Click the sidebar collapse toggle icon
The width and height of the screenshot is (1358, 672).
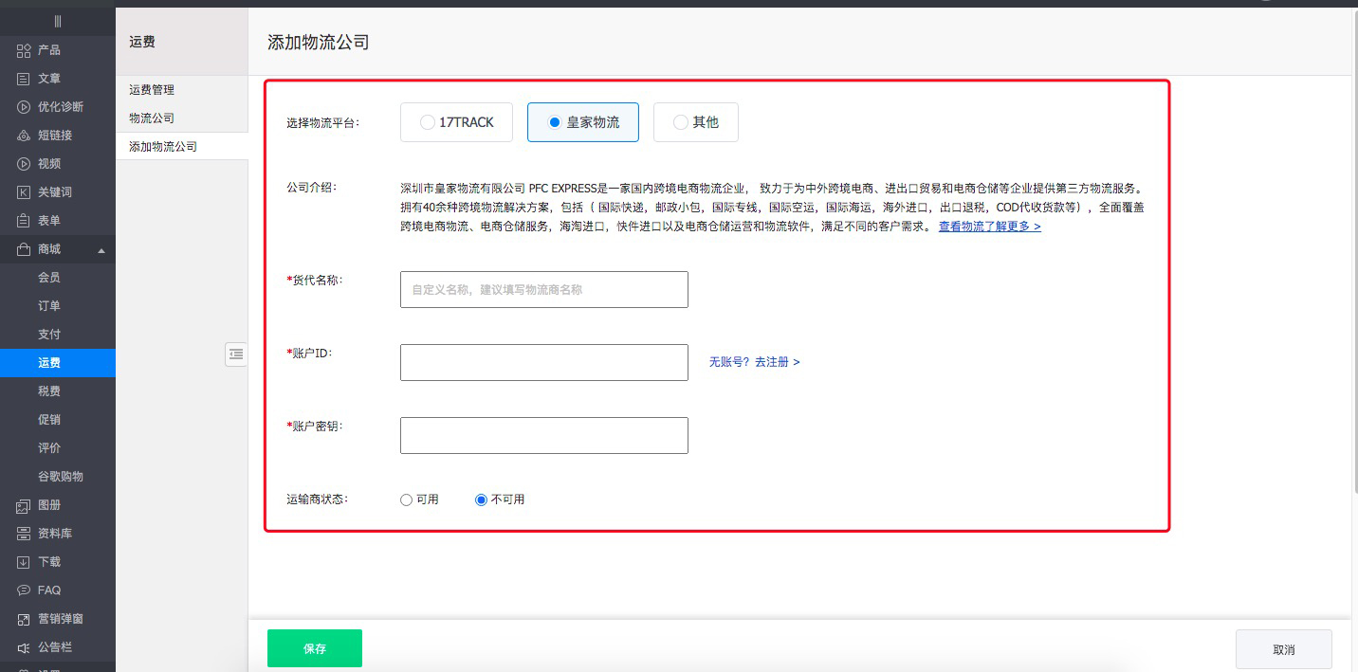tap(236, 354)
